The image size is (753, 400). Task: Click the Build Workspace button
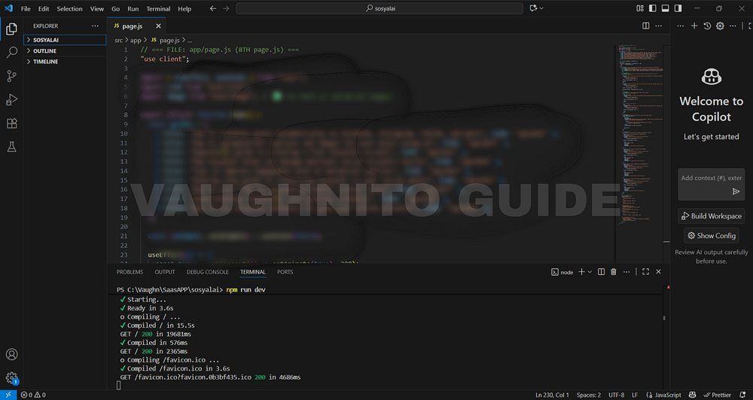tap(712, 216)
